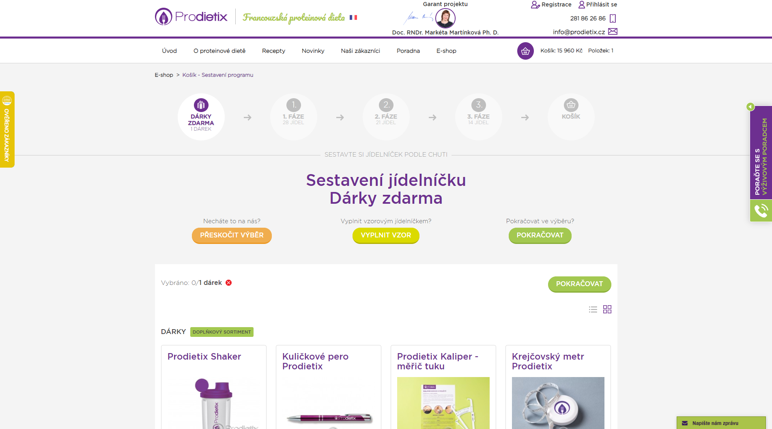
Task: Open the Poradna menu item
Action: [x=408, y=51]
